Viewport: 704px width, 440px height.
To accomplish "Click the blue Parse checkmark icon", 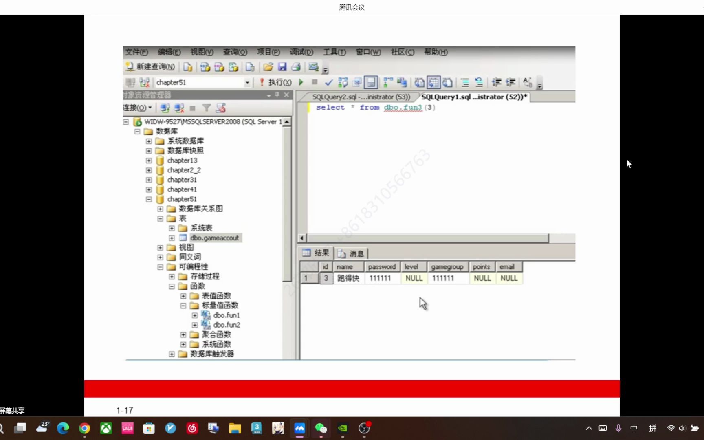I will 329,83.
